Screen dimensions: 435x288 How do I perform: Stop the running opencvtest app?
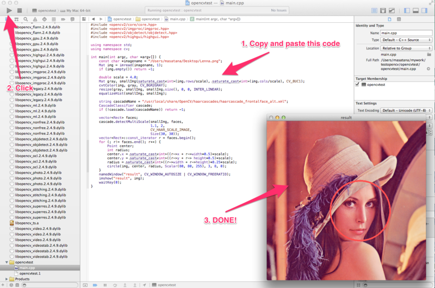tap(20, 10)
